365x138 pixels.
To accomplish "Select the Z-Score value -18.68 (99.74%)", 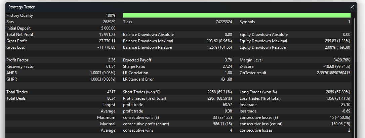I will click(337, 66).
